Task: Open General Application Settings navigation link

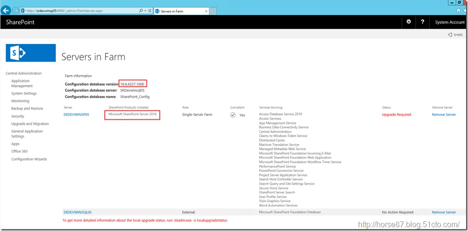Action: [27, 134]
